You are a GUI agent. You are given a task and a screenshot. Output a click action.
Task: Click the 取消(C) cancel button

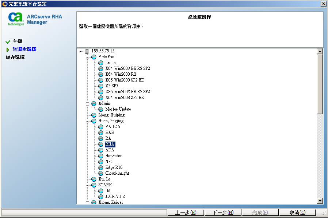[x=297, y=213]
